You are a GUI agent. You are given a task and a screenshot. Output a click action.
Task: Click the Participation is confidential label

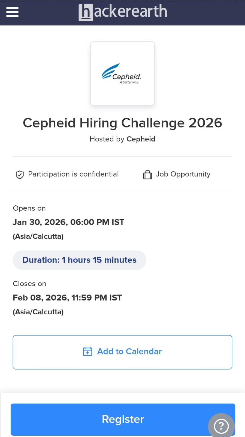[x=73, y=174]
